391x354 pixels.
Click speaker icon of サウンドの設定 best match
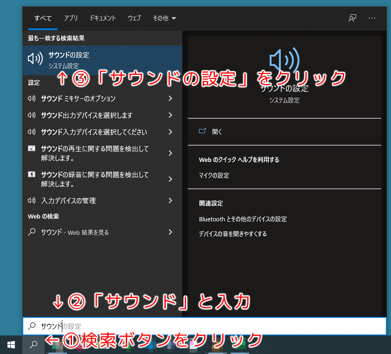point(35,59)
